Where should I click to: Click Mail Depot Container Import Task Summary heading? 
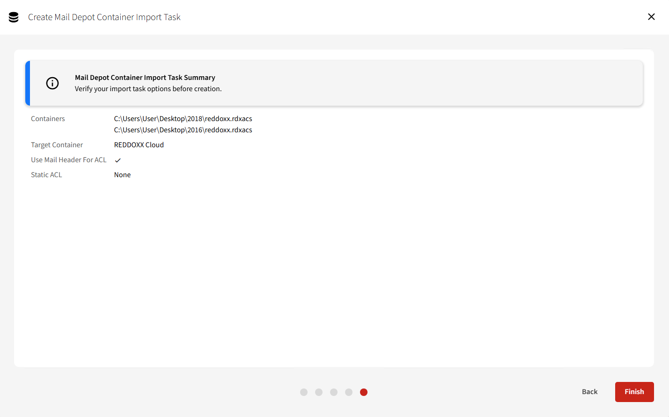click(145, 78)
